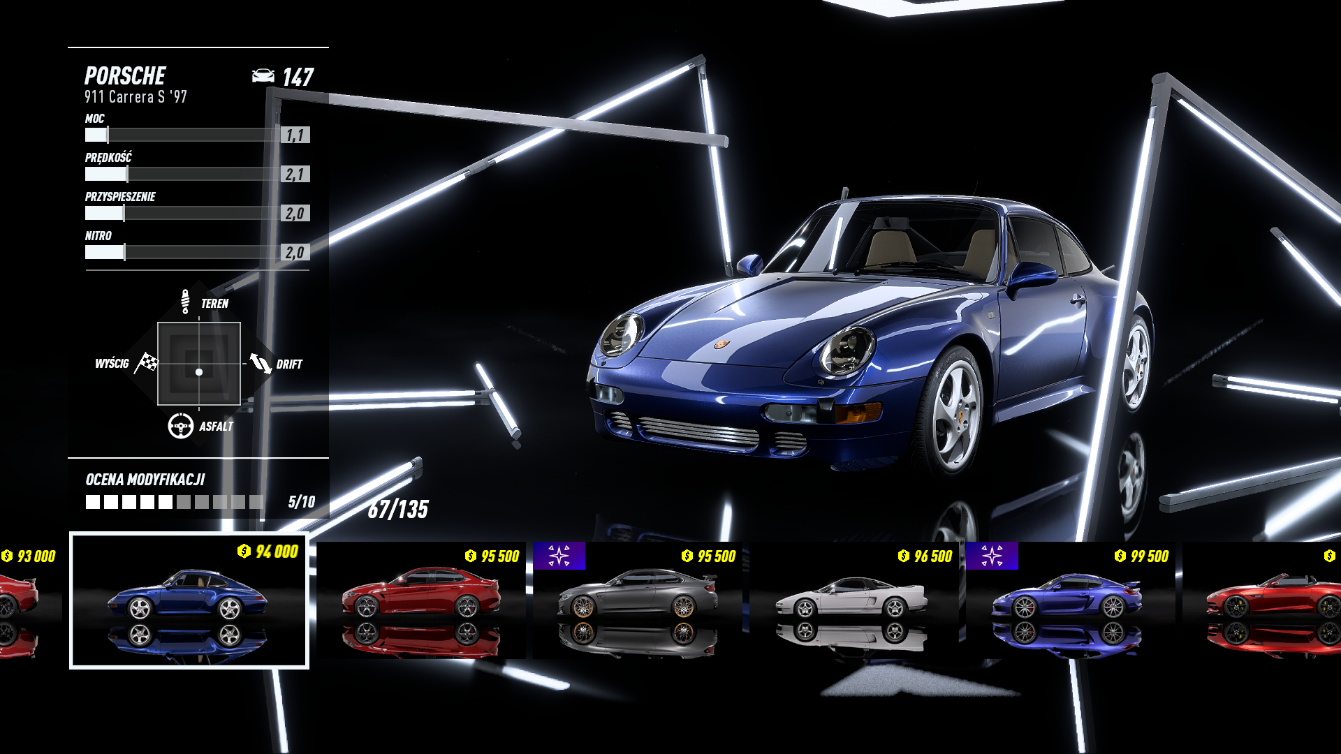The width and height of the screenshot is (1341, 754).
Task: Click the car performance rating icon
Action: point(263,76)
